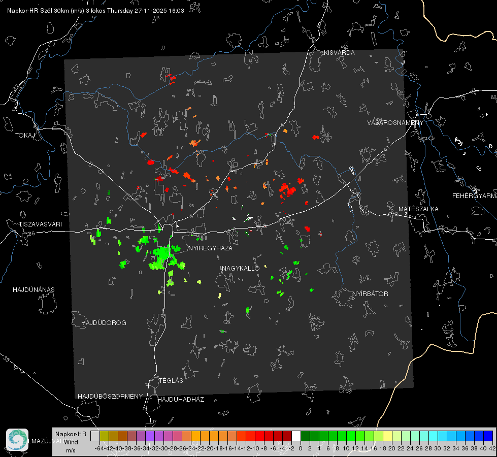This screenshot has width=497, height=457.
Task: Select the VÁSÁROSNAMÉNY city label
Action: click(395, 123)
